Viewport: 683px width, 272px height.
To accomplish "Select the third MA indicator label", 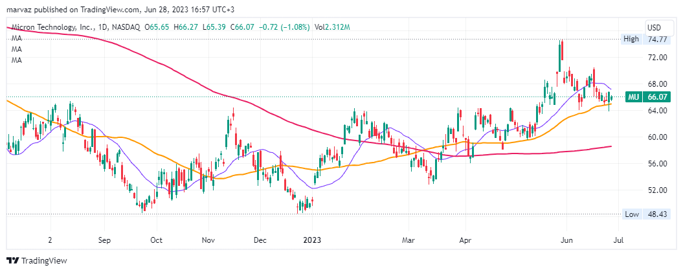I will (x=17, y=60).
